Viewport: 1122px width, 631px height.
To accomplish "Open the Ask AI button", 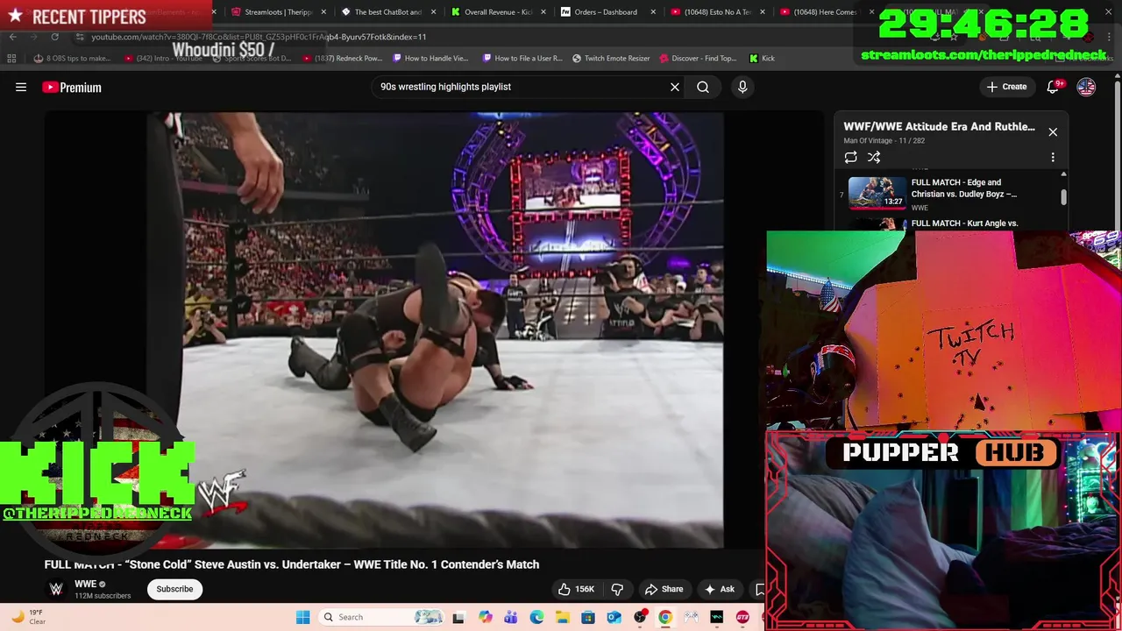I will click(x=720, y=589).
